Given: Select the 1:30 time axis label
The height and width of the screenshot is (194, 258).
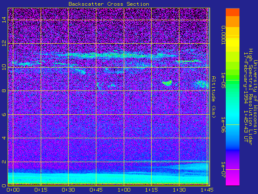Looking at the screenshot, I should [179, 190].
